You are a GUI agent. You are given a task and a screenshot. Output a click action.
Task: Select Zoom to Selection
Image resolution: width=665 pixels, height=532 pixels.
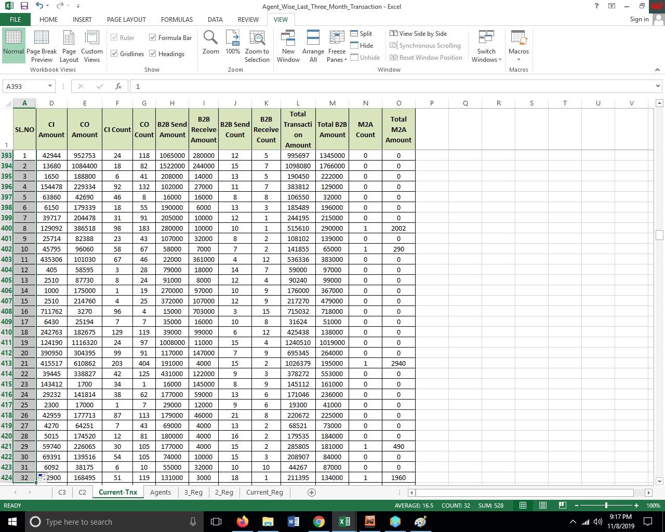tap(257, 44)
